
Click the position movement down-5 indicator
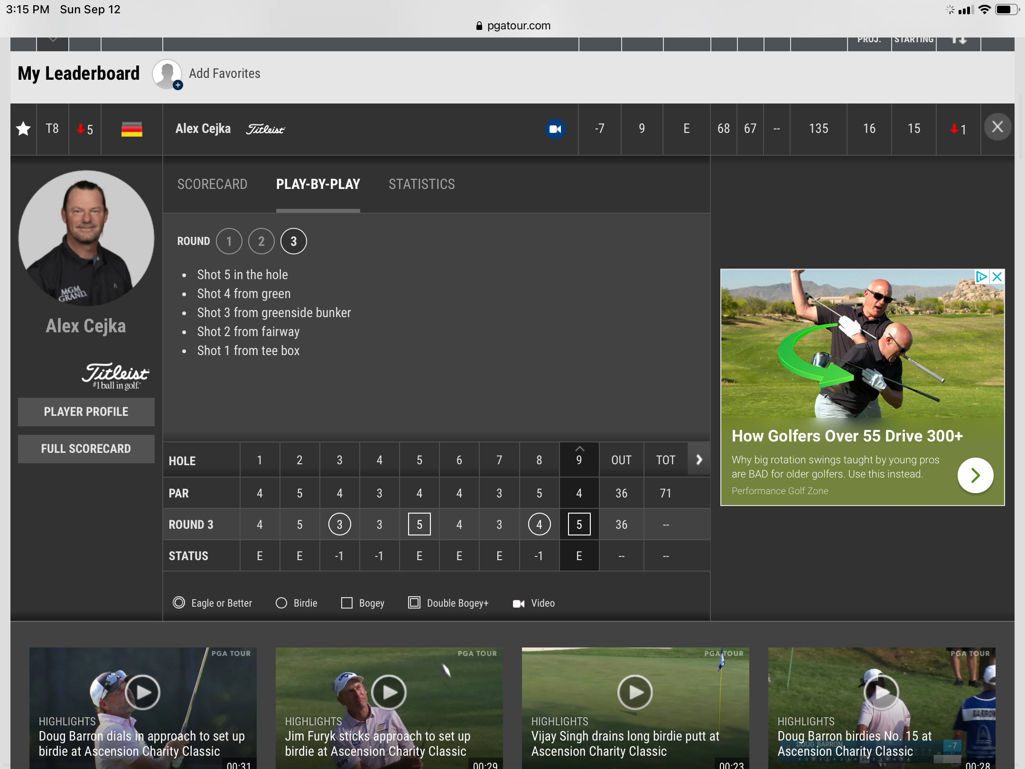[85, 129]
